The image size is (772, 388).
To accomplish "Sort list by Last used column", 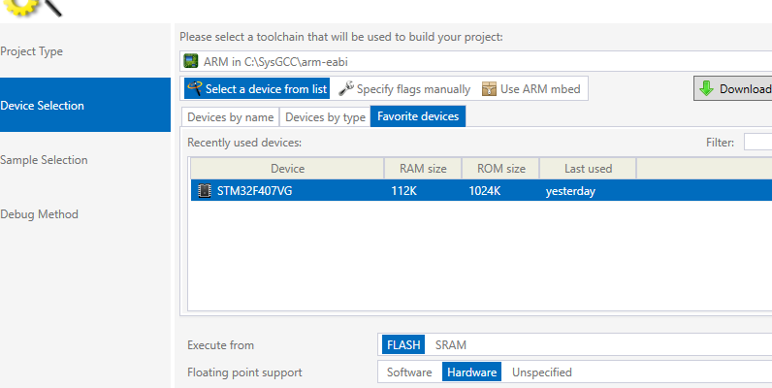I will [588, 168].
